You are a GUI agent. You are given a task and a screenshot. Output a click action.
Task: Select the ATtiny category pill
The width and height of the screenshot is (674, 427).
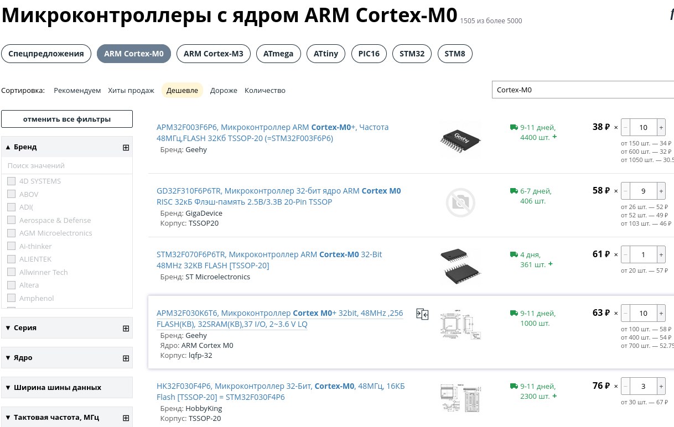click(x=326, y=54)
